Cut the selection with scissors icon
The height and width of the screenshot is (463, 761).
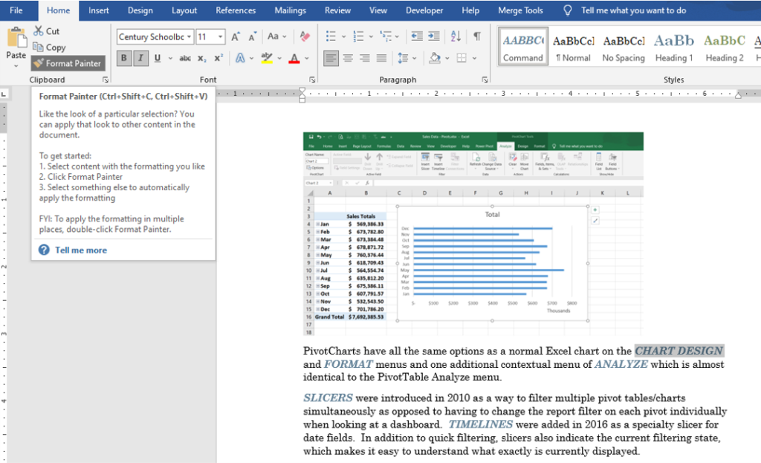(x=46, y=31)
